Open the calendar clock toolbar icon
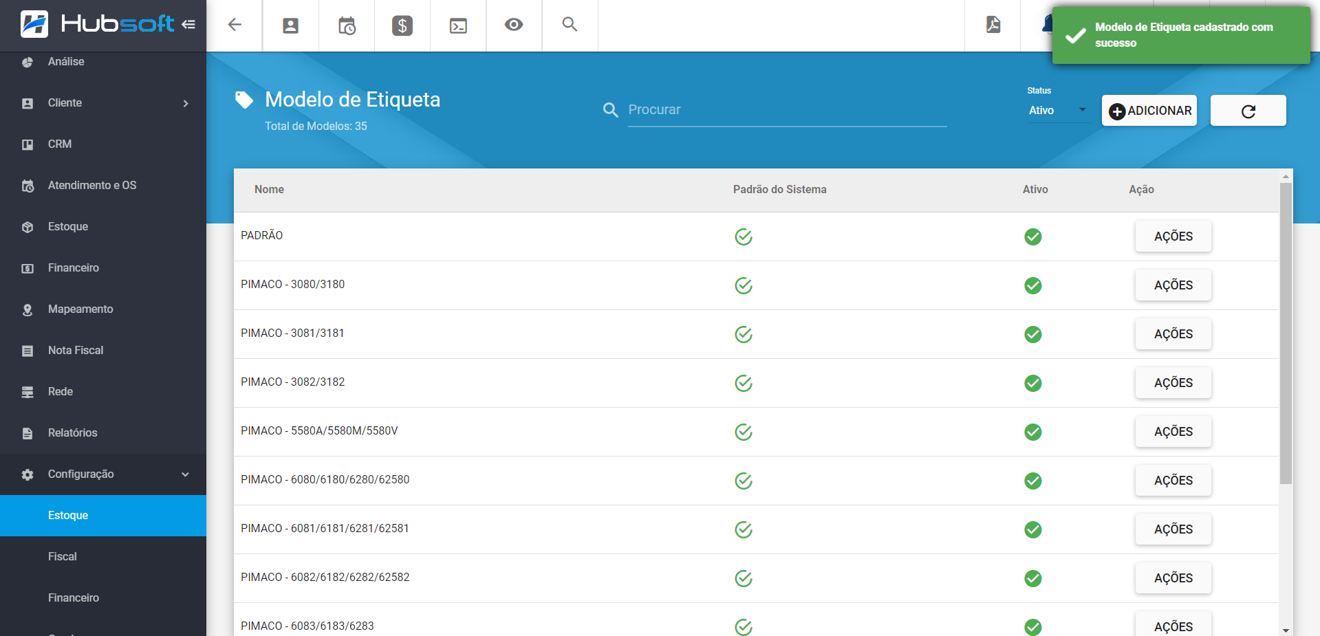The width and height of the screenshot is (1320, 636). [x=347, y=25]
